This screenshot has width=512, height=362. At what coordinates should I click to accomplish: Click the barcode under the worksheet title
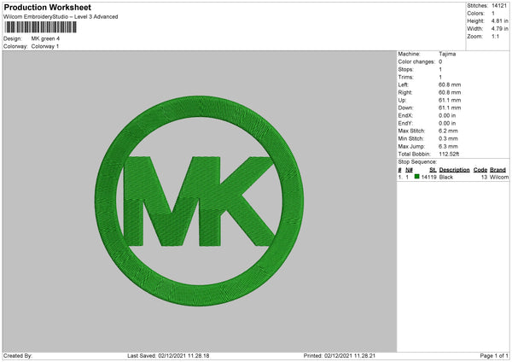coord(38,28)
